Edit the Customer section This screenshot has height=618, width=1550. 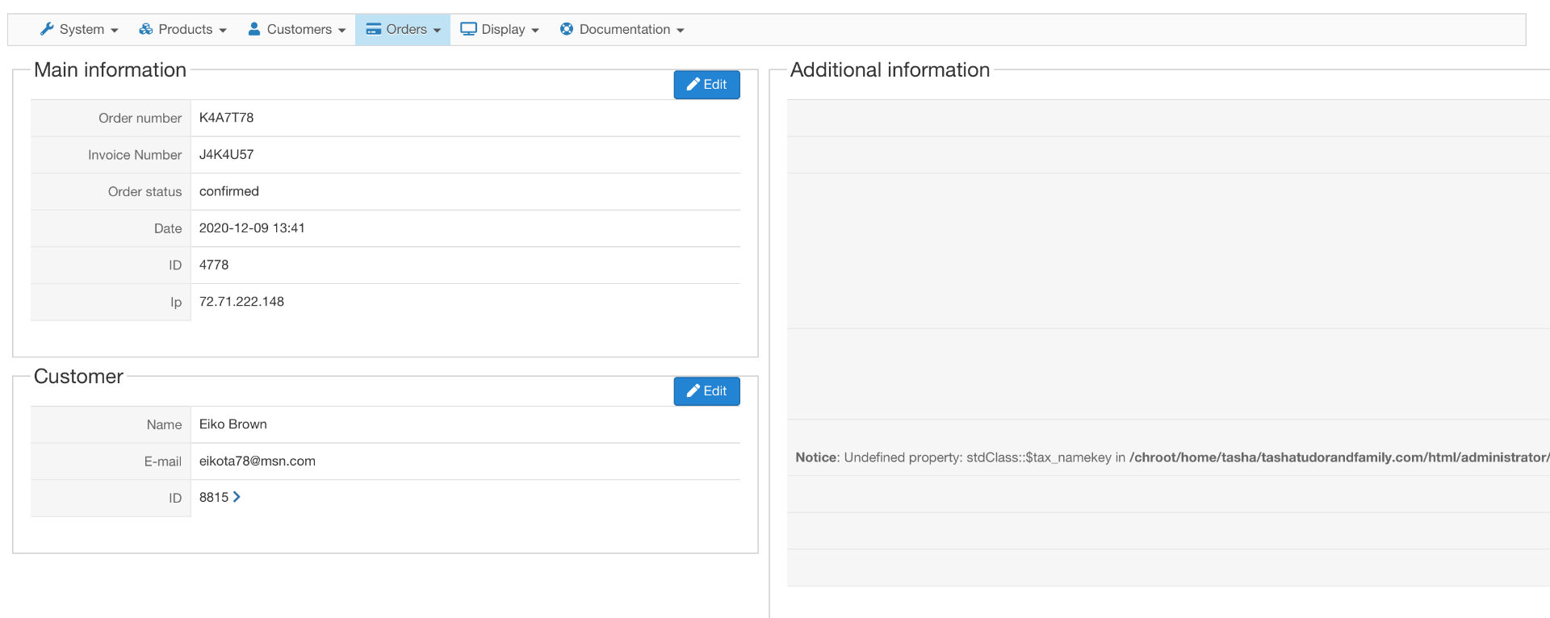click(706, 391)
